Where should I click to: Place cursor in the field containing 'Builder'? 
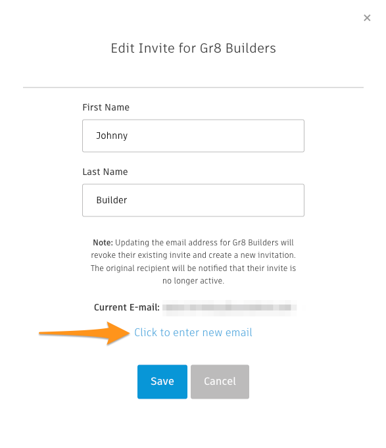(193, 200)
